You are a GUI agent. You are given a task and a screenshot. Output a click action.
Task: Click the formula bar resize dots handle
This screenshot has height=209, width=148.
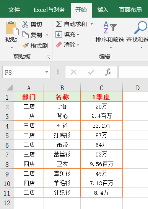click(x=58, y=72)
